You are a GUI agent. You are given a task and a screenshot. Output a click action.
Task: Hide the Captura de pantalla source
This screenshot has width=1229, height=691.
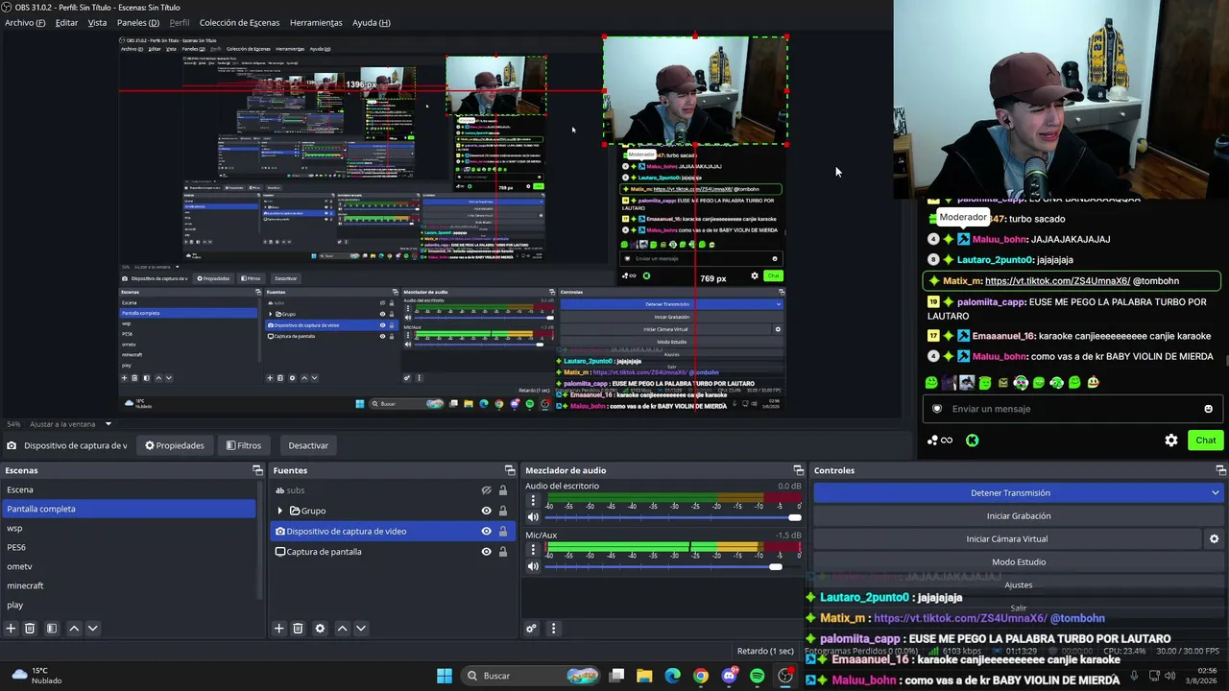click(487, 552)
